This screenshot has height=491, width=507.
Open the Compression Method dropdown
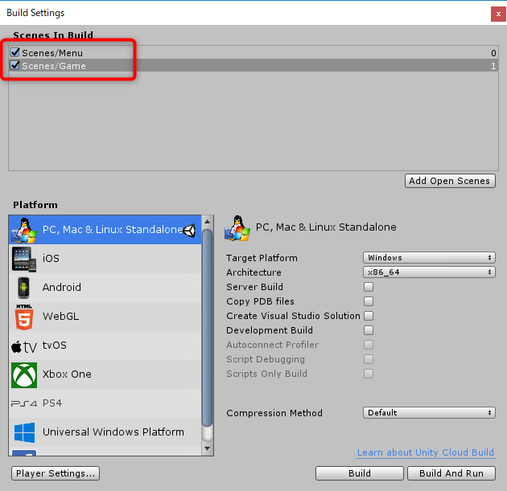click(x=429, y=413)
